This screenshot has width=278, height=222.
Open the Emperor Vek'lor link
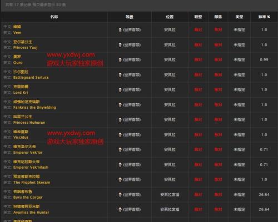pyautogui.click(x=28, y=153)
